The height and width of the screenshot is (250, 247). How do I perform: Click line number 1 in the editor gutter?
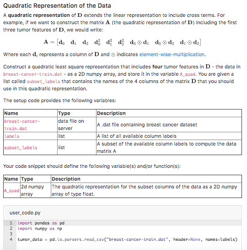click(x=11, y=223)
